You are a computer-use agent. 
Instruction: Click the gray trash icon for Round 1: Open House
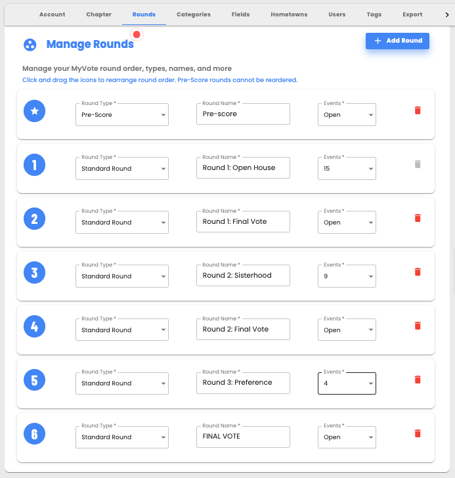pos(418,164)
